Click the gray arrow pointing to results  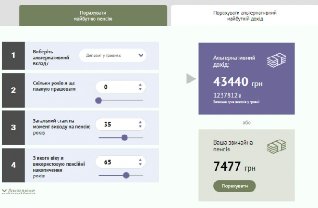[x=191, y=79]
